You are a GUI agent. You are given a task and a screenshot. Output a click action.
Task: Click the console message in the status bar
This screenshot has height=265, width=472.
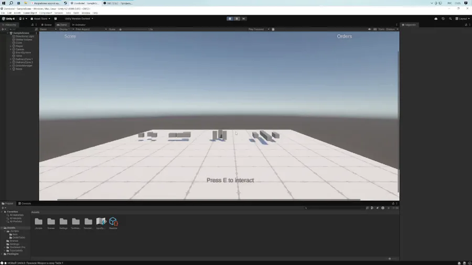(35, 263)
